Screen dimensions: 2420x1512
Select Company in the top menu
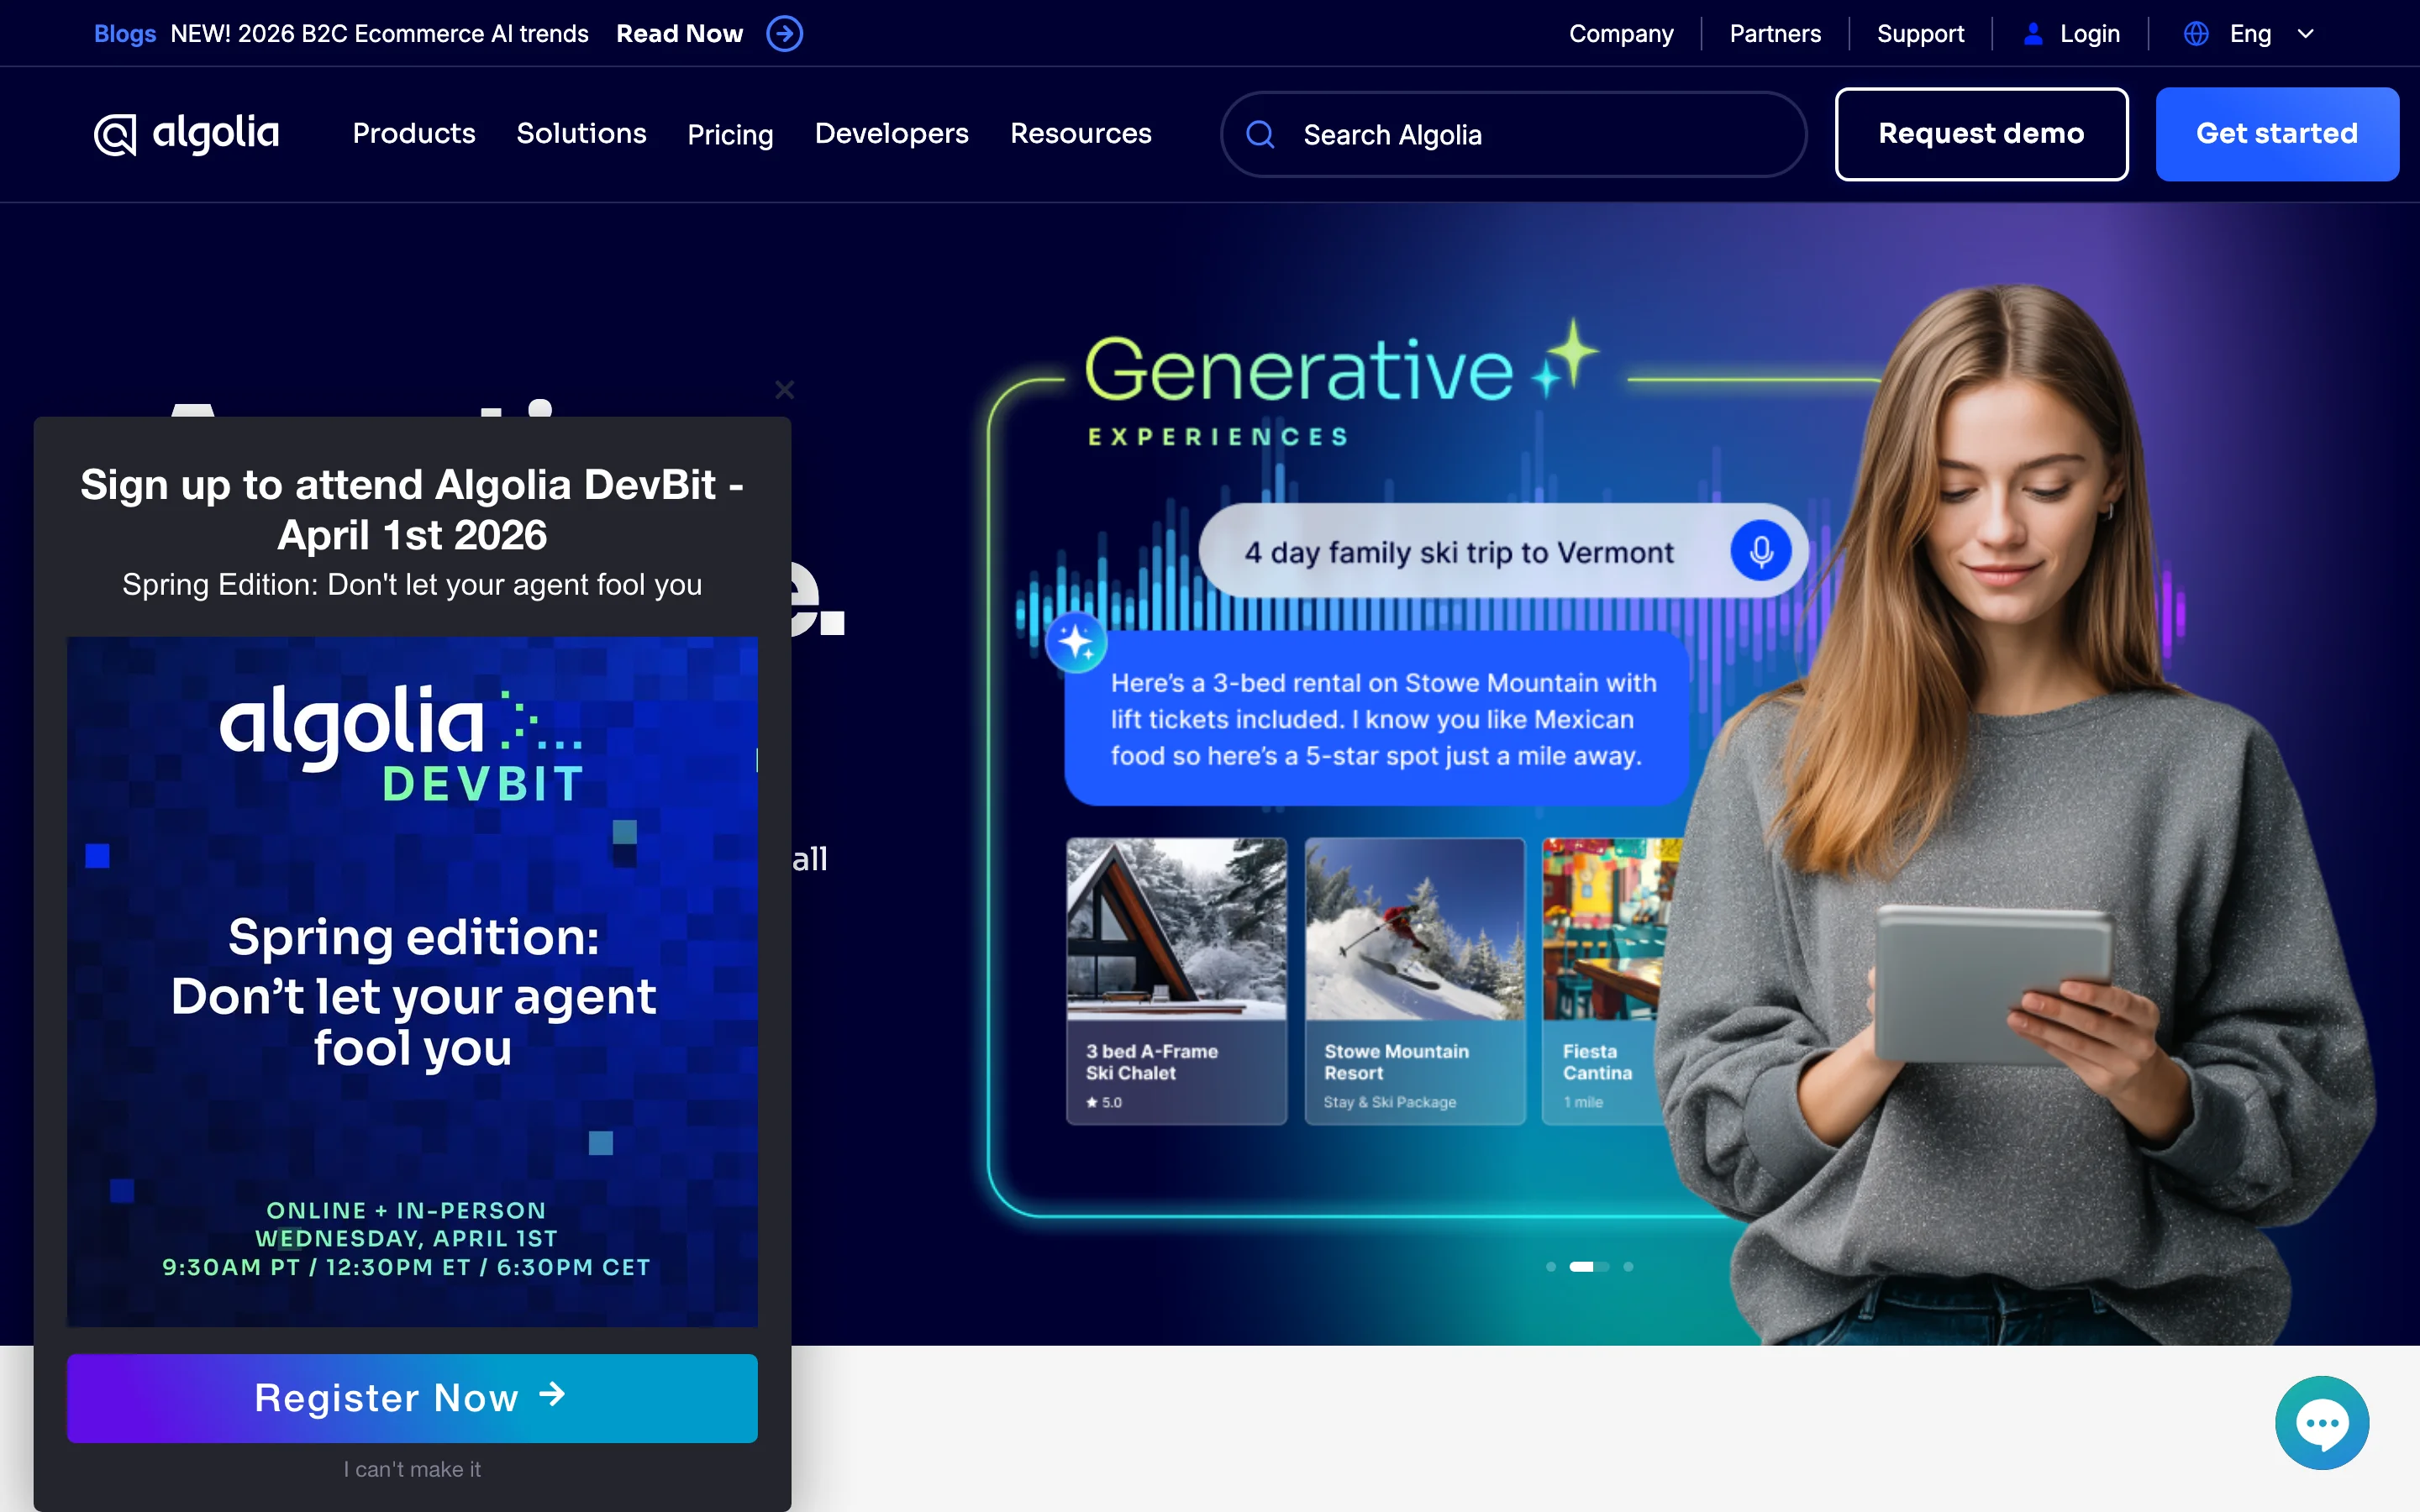1621,33
